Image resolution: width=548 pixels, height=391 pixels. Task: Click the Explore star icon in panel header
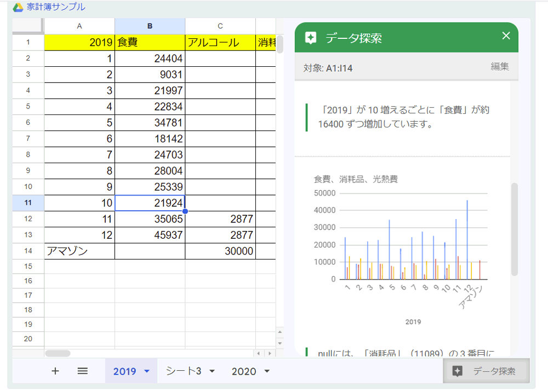click(x=311, y=38)
